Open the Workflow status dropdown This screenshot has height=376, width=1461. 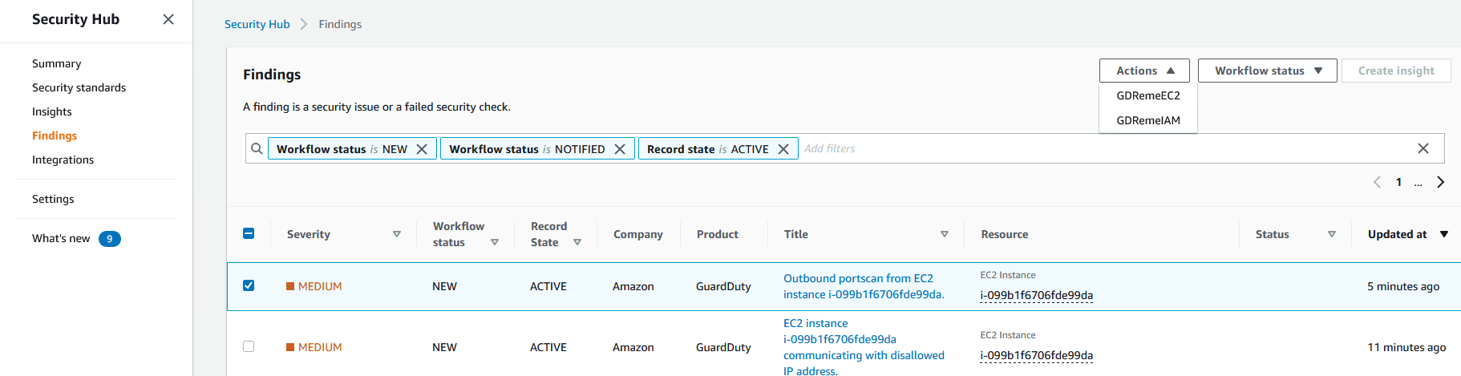point(1268,71)
